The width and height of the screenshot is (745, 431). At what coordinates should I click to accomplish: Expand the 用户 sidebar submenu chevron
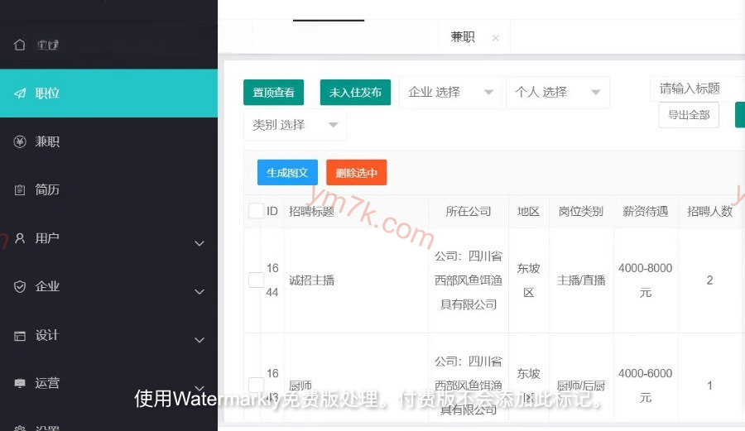[x=199, y=243]
